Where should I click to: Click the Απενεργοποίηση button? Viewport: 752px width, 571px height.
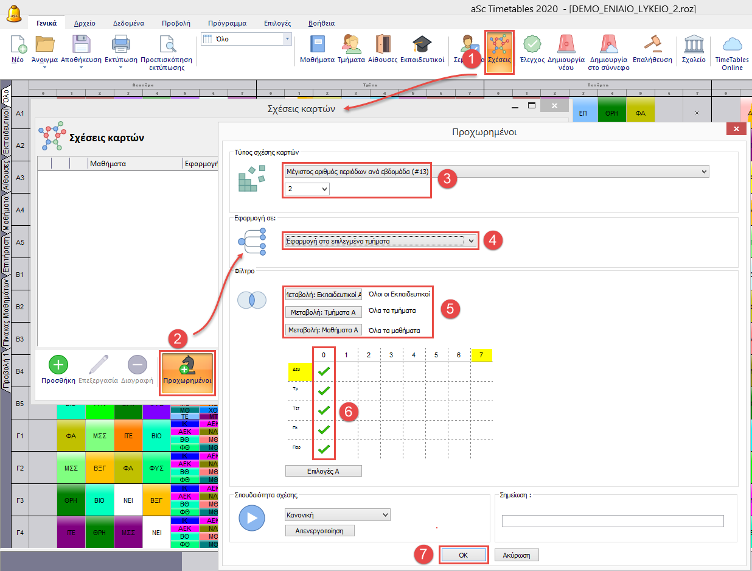pos(320,531)
